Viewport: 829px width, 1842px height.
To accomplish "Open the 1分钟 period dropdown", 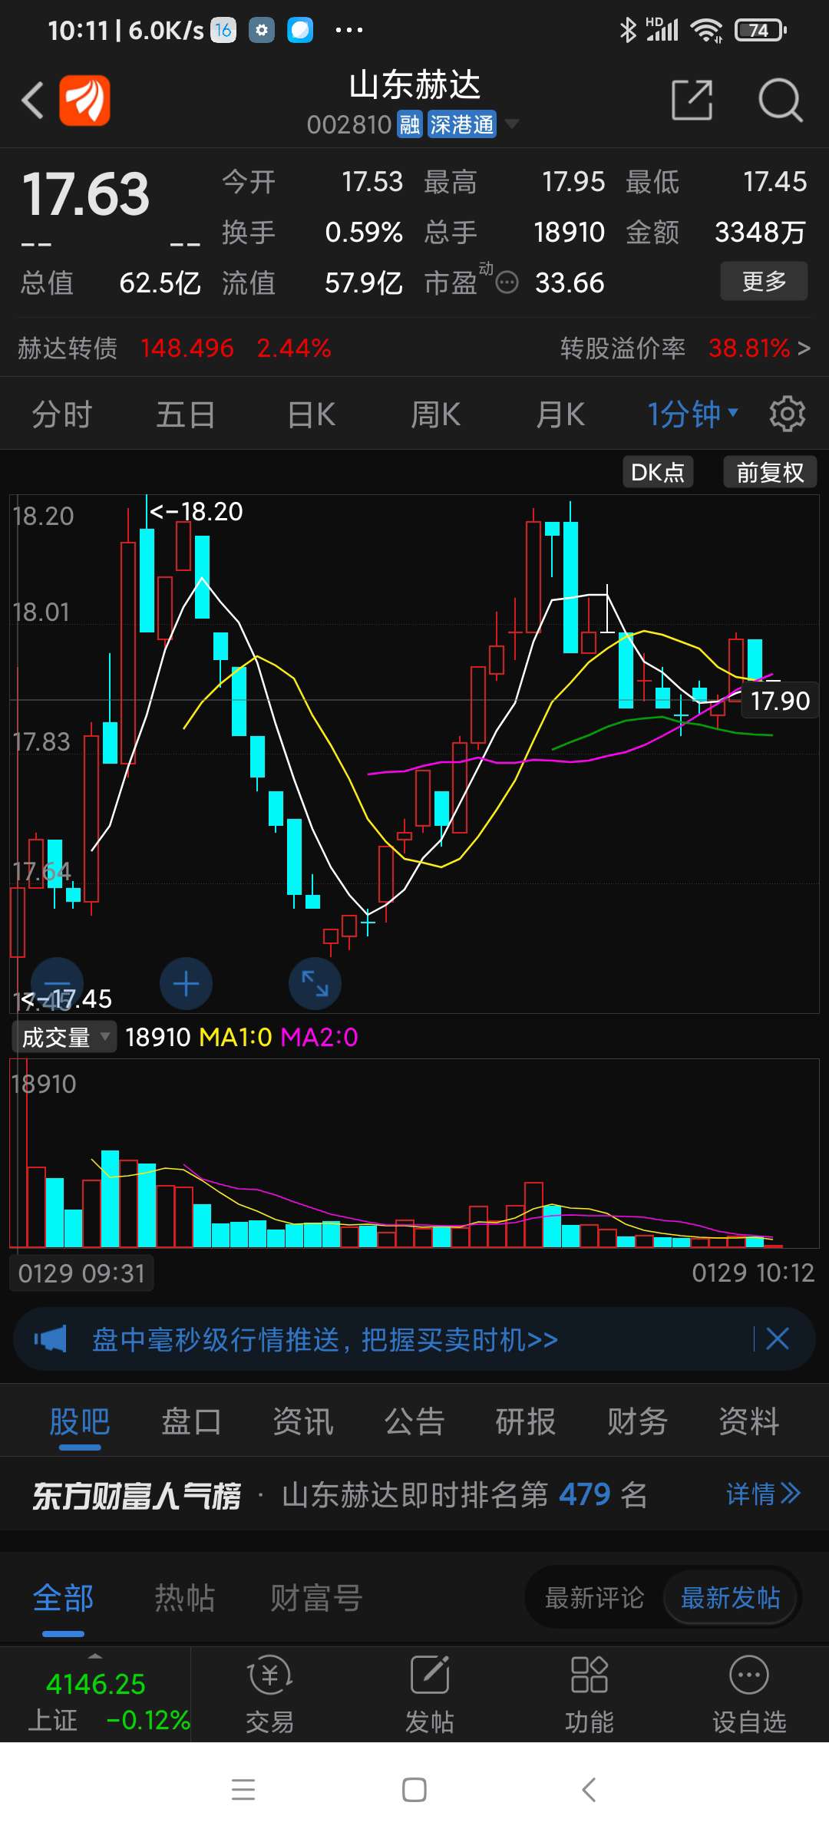I will click(692, 414).
